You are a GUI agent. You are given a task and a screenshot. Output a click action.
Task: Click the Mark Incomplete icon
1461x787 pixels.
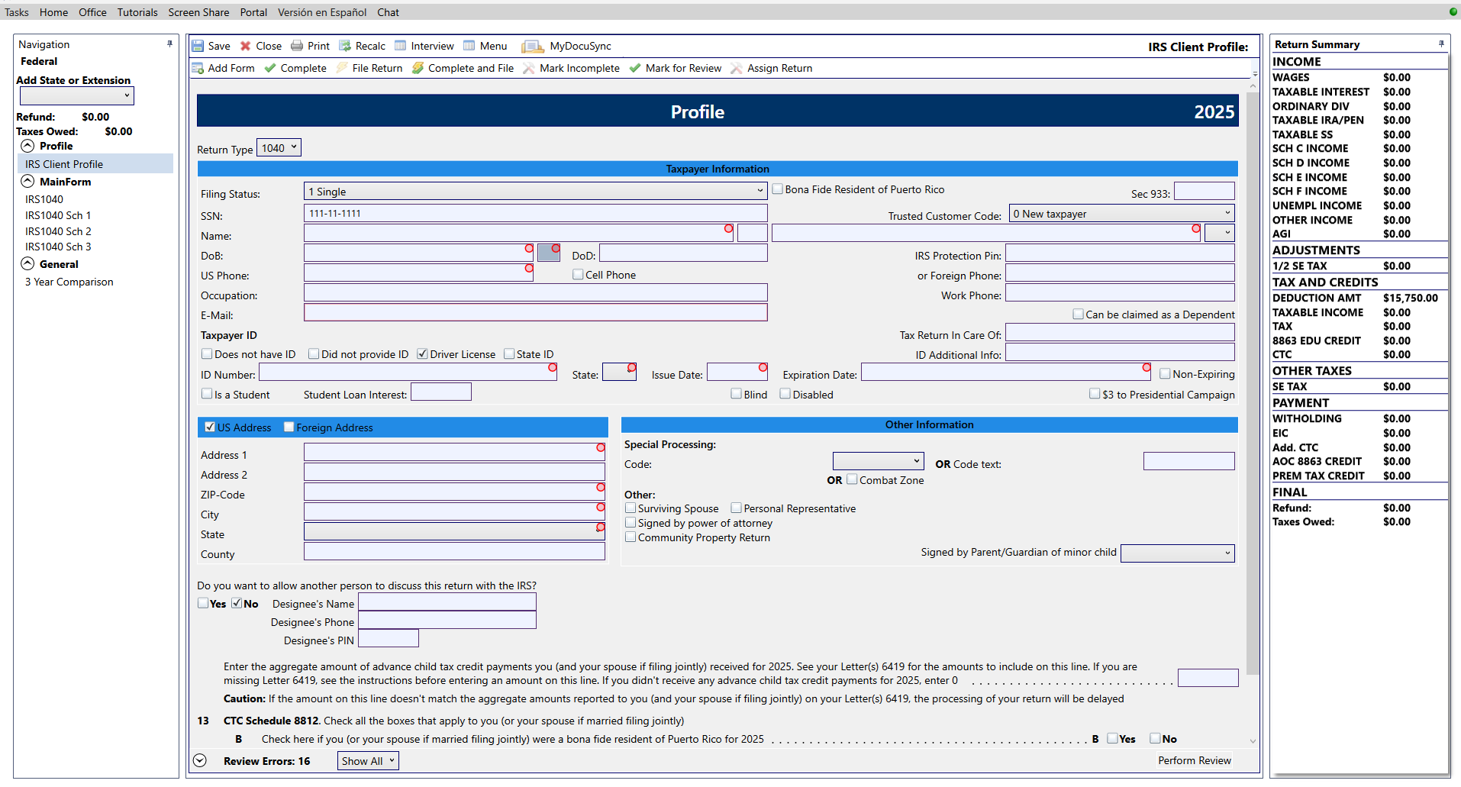529,68
